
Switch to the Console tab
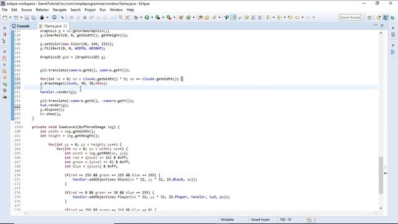(x=21, y=26)
